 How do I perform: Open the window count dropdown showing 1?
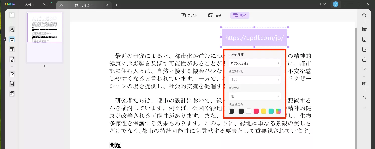[x=323, y=4]
